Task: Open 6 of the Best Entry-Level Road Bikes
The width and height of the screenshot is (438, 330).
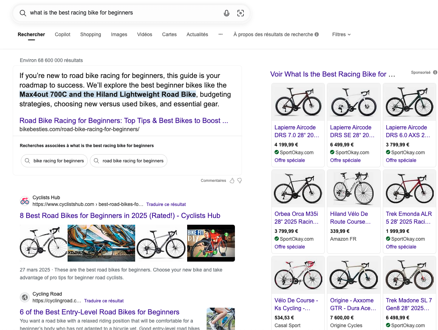Action: point(99,312)
